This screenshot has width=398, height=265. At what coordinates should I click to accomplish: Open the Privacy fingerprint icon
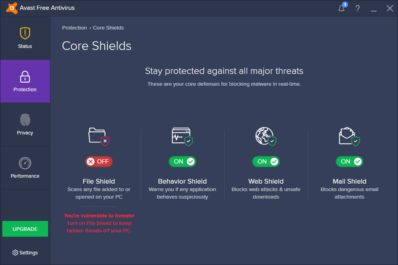click(x=25, y=120)
